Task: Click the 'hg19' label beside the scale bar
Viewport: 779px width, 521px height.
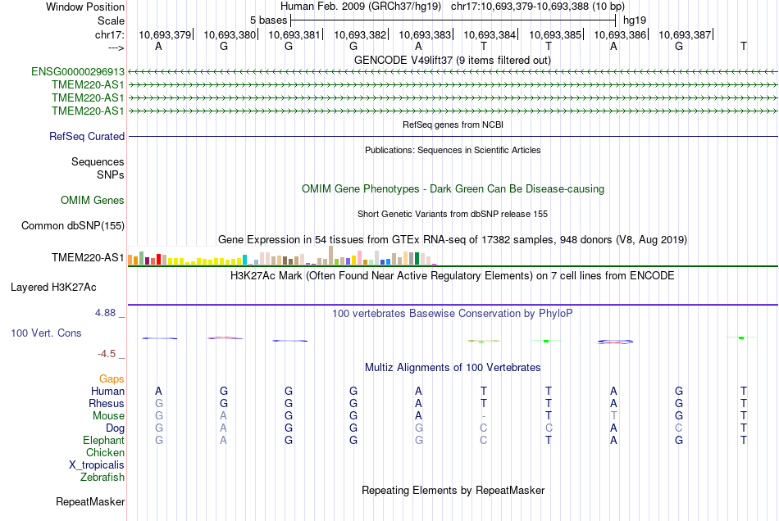Action: 635,20
